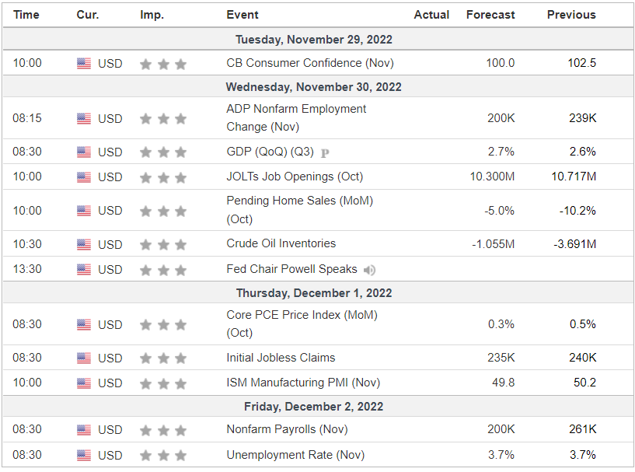Click the US flag beside Unemployment Rate row
This screenshot has width=635, height=472.
click(84, 456)
